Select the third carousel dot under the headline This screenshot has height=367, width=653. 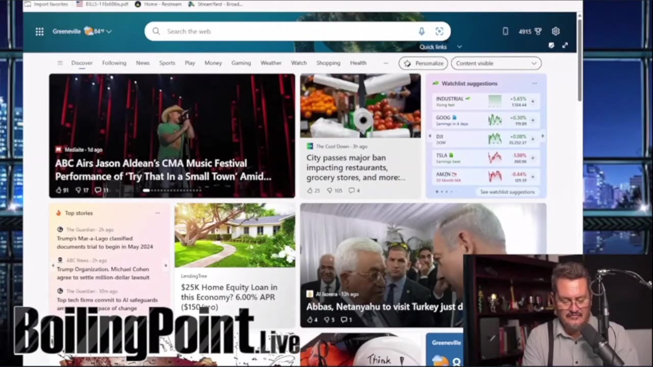point(154,190)
